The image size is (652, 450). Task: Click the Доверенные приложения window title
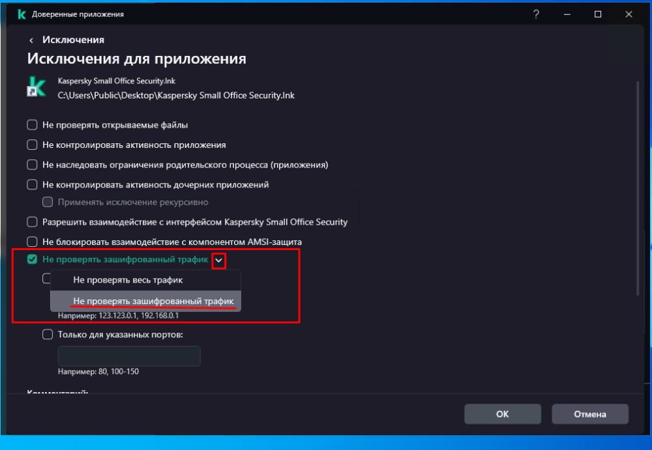pyautogui.click(x=78, y=14)
